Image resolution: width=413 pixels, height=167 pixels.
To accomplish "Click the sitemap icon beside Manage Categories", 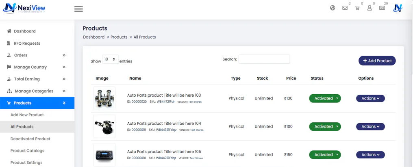I will 9,91.
